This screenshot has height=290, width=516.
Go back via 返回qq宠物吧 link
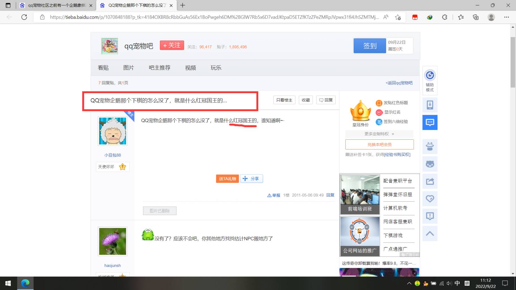[x=399, y=83]
